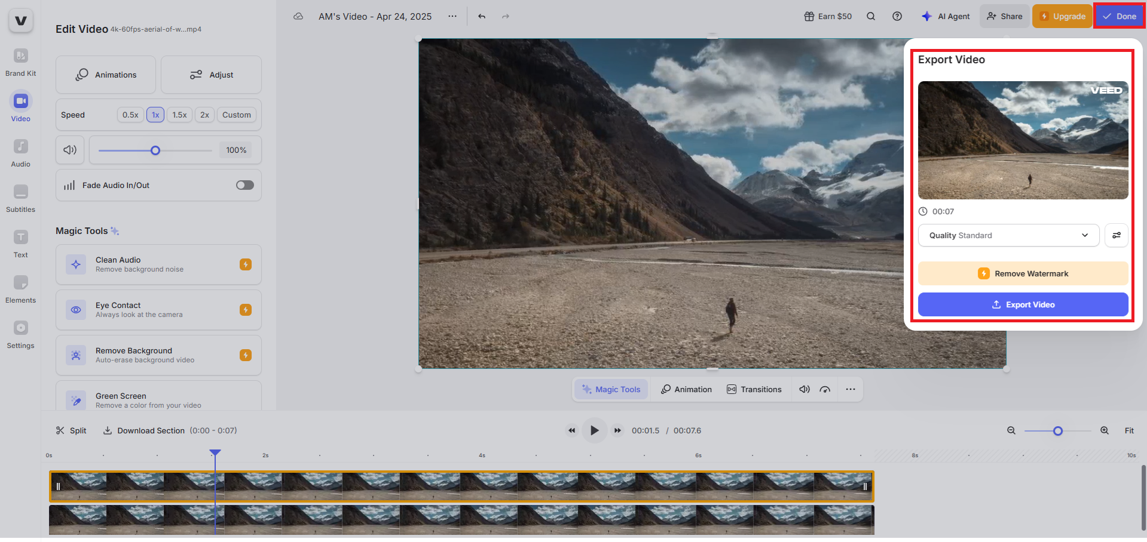Switch to the Adjust tab
The width and height of the screenshot is (1147, 542).
(211, 75)
